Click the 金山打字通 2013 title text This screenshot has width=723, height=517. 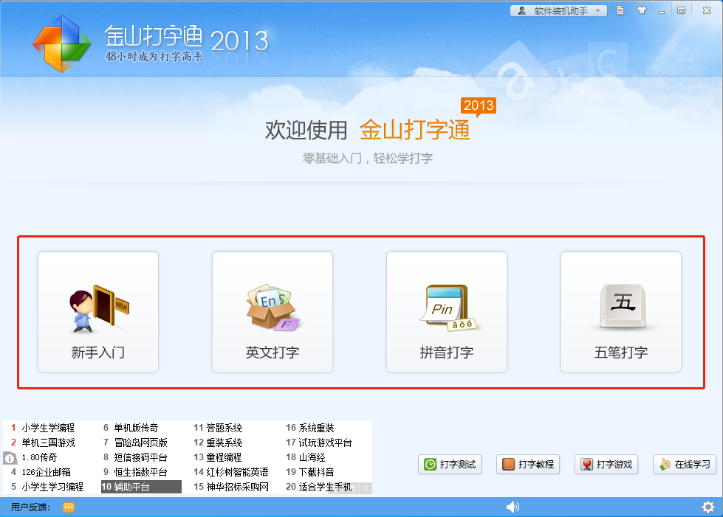[x=186, y=39]
